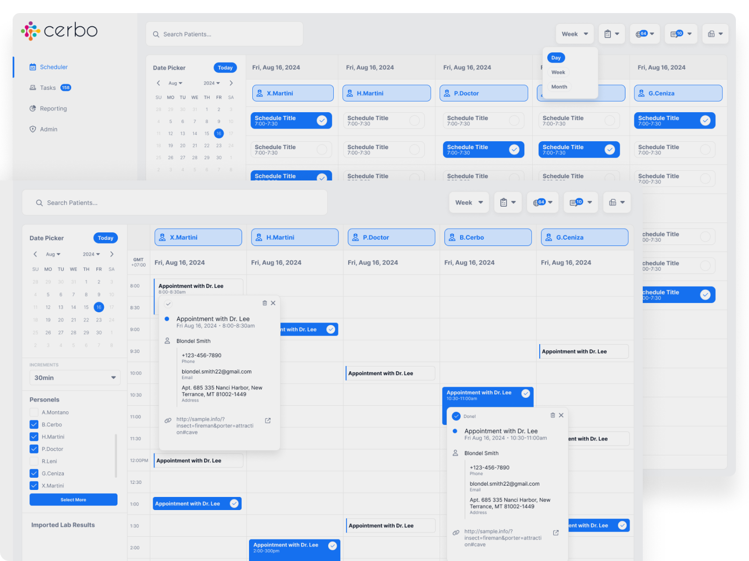Open Week view dropdown in front window

pos(469,202)
